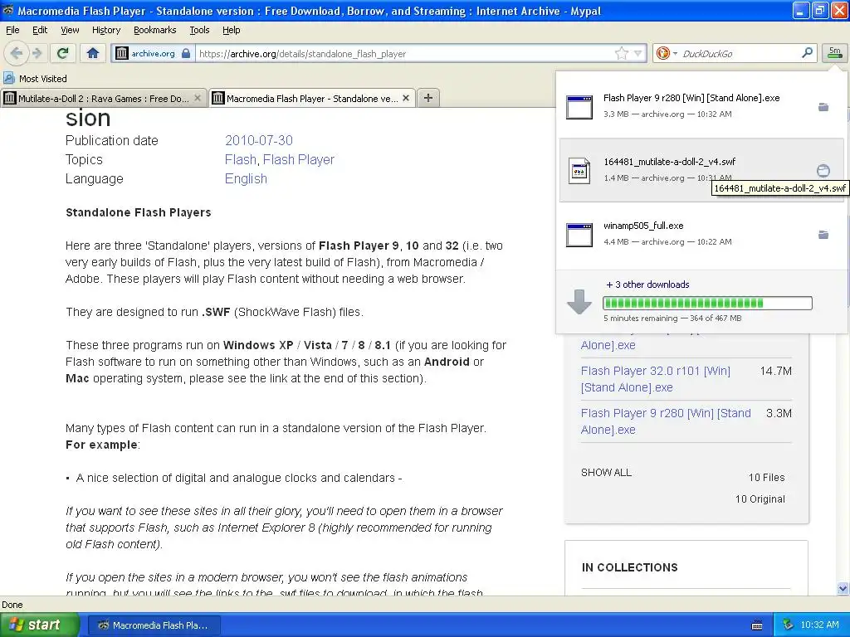Click the system tray notification icon
Viewport: 850px width, 637px height.
tap(789, 625)
